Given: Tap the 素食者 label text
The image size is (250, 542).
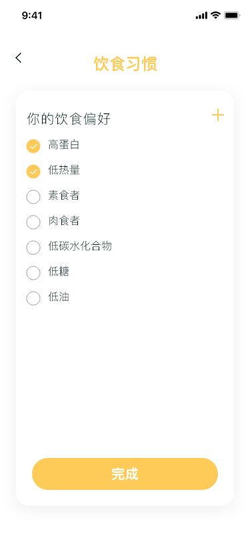Looking at the screenshot, I should [64, 196].
